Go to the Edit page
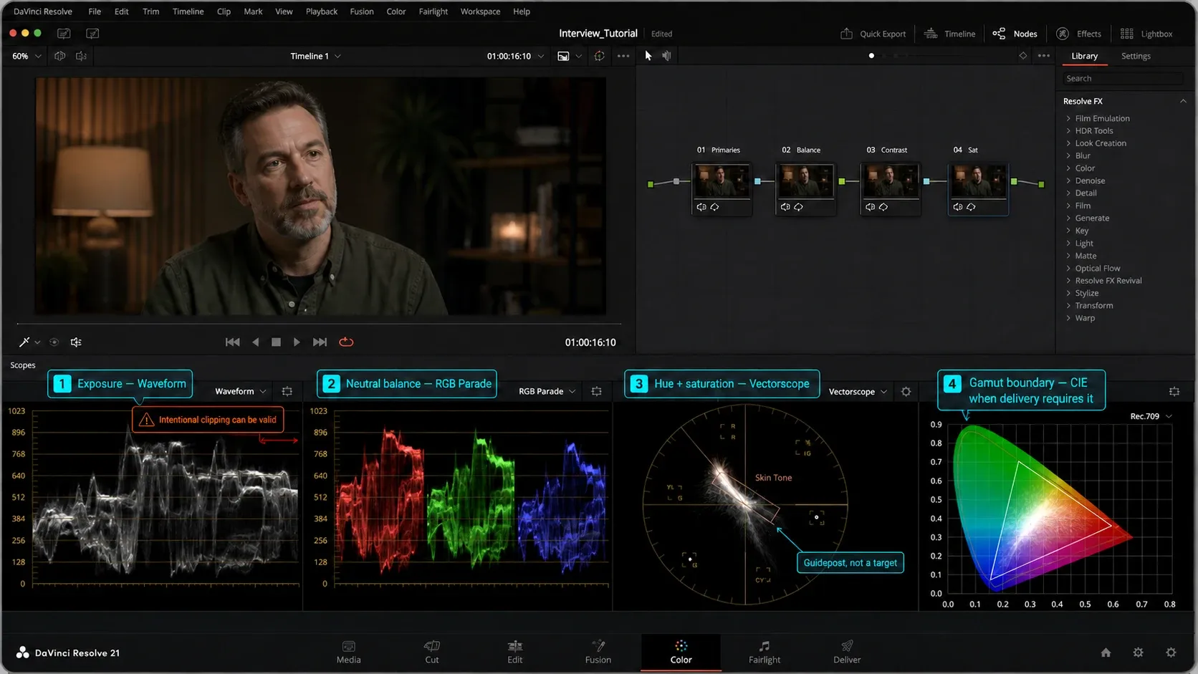Viewport: 1198px width, 674px height. click(x=515, y=652)
